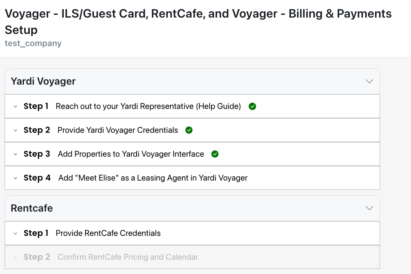The image size is (411, 274).
Task: Open Provide Yardi Voyager Credentials row
Action: pos(192,130)
